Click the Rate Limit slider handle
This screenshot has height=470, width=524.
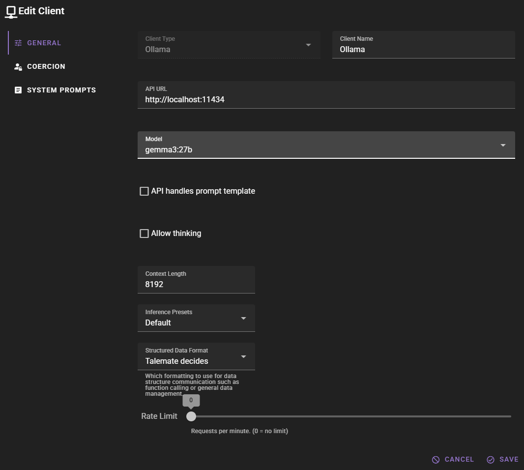pos(191,416)
